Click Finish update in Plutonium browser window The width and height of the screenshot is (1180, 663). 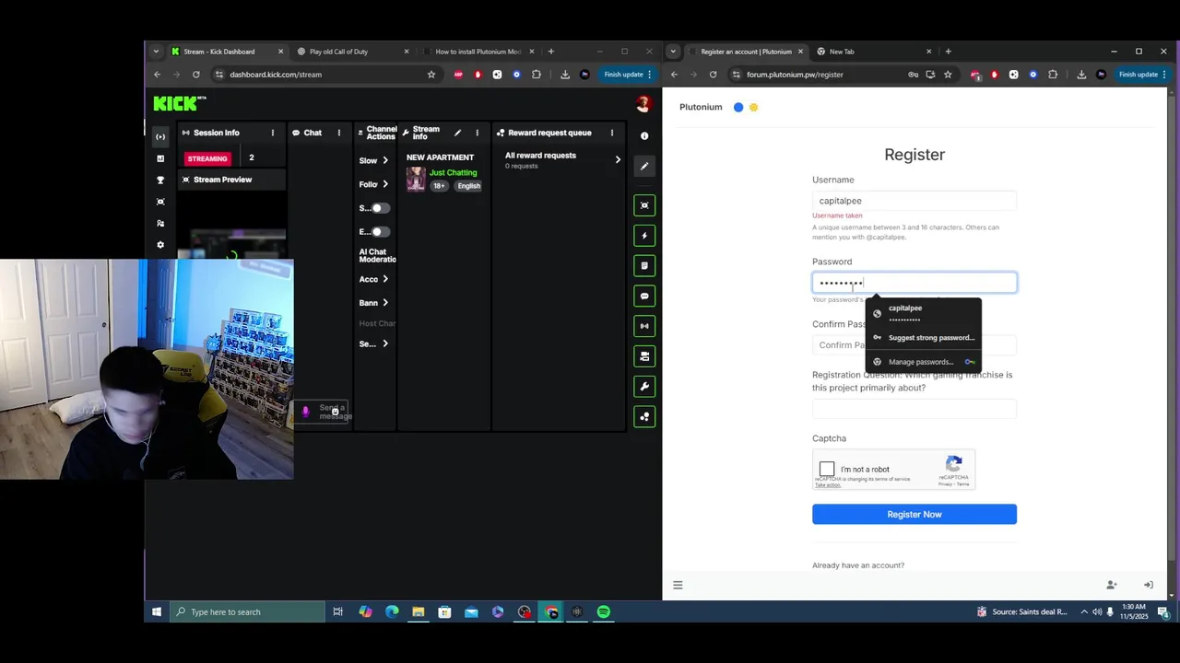1144,75
